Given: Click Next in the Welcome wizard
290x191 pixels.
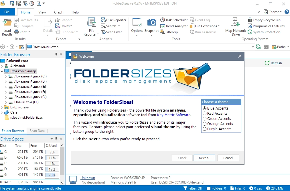Looking at the screenshot, I should click(204, 158).
